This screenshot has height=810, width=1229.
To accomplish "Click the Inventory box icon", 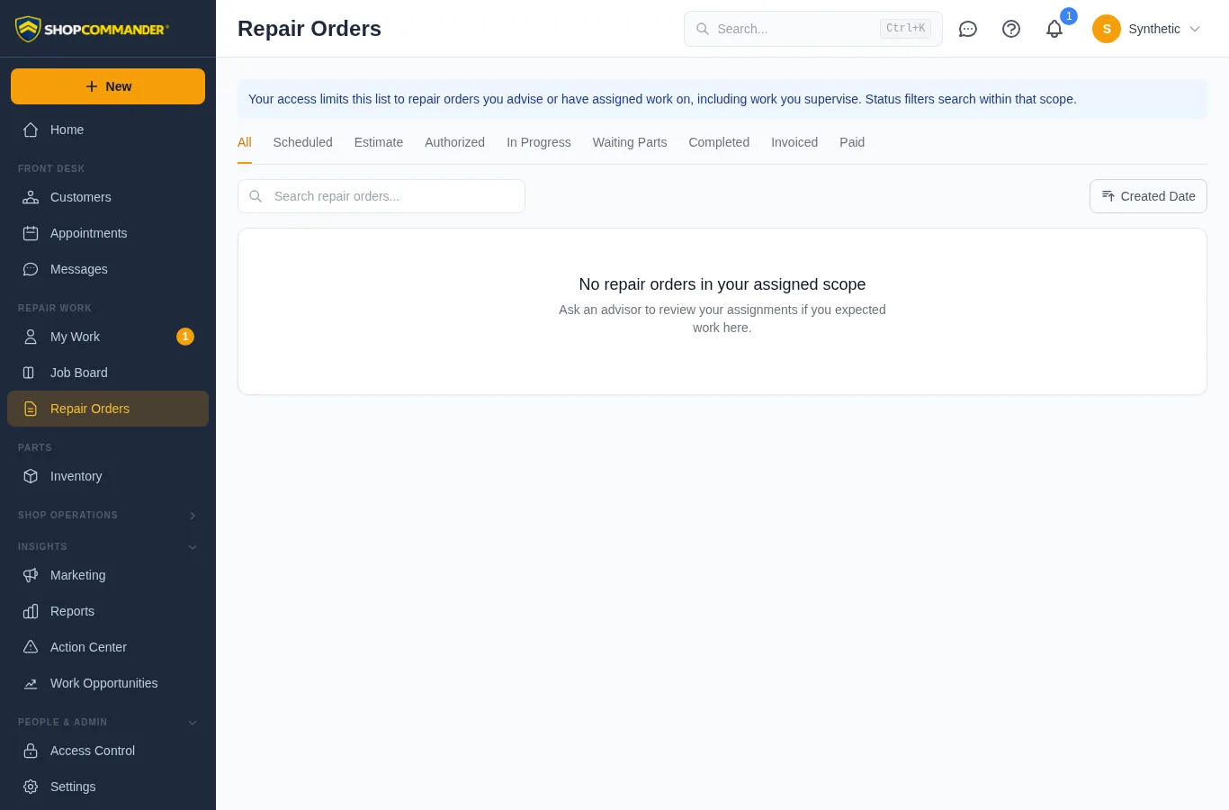I will 31,476.
